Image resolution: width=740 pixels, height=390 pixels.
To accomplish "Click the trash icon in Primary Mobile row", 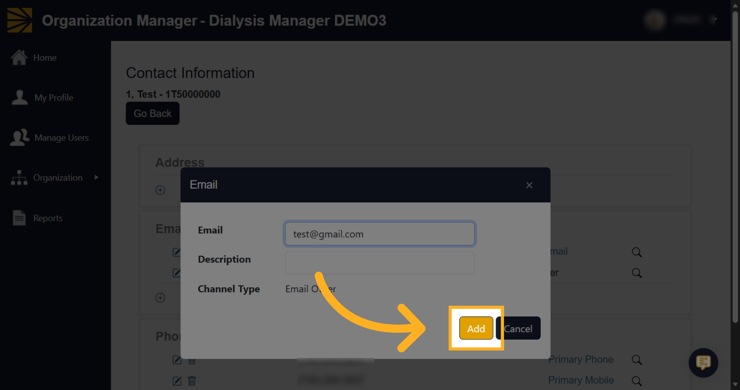I will click(192, 381).
